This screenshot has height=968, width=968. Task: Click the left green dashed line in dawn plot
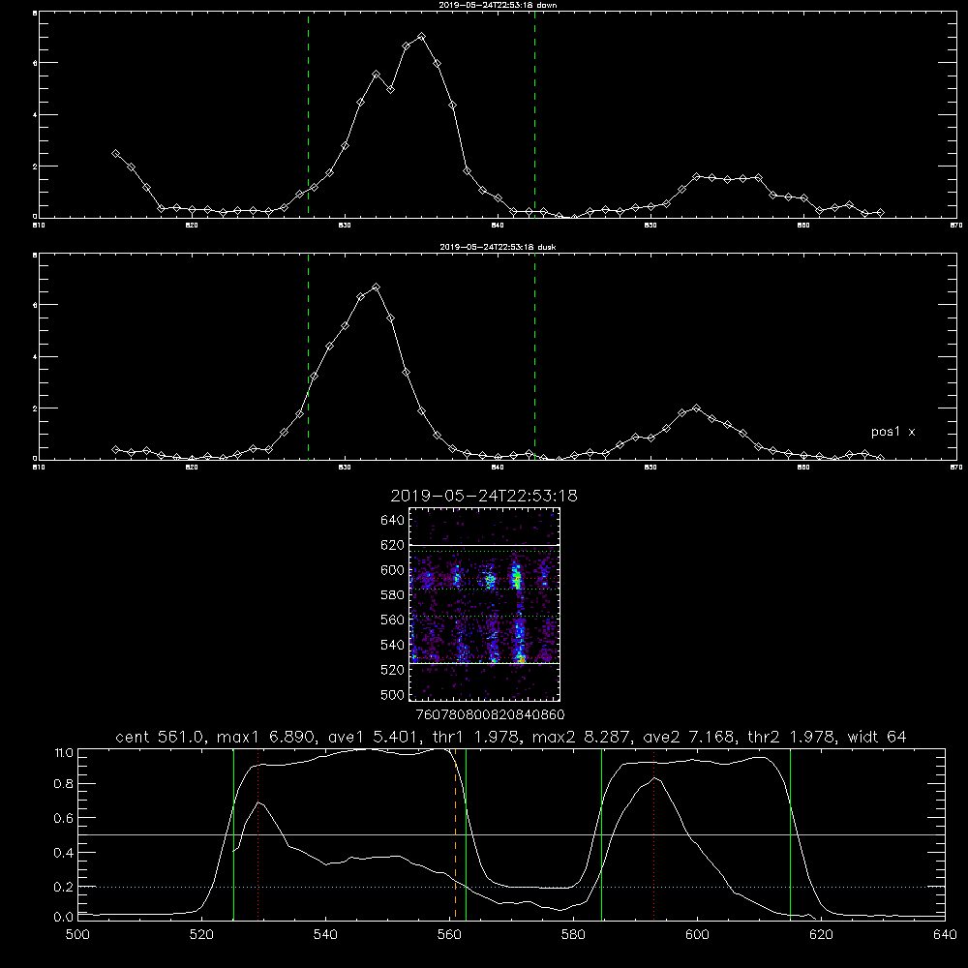tap(308, 114)
